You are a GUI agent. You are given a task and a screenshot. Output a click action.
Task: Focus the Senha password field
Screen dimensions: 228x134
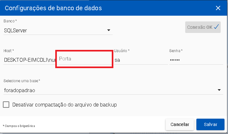click(196, 59)
